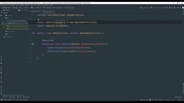Click the white square icon at toolbar end
The image size is (184, 103).
[183, 8]
